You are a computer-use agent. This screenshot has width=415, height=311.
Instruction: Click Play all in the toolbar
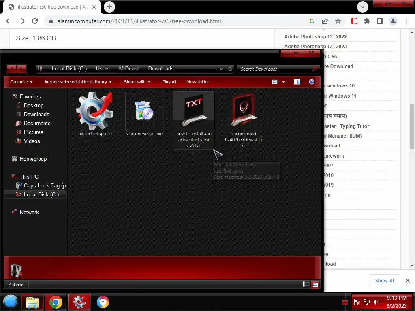pyautogui.click(x=169, y=82)
